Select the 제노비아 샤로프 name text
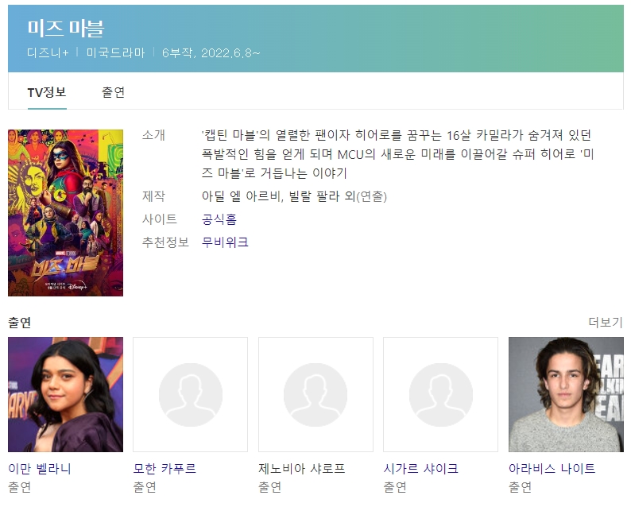 coord(302,468)
